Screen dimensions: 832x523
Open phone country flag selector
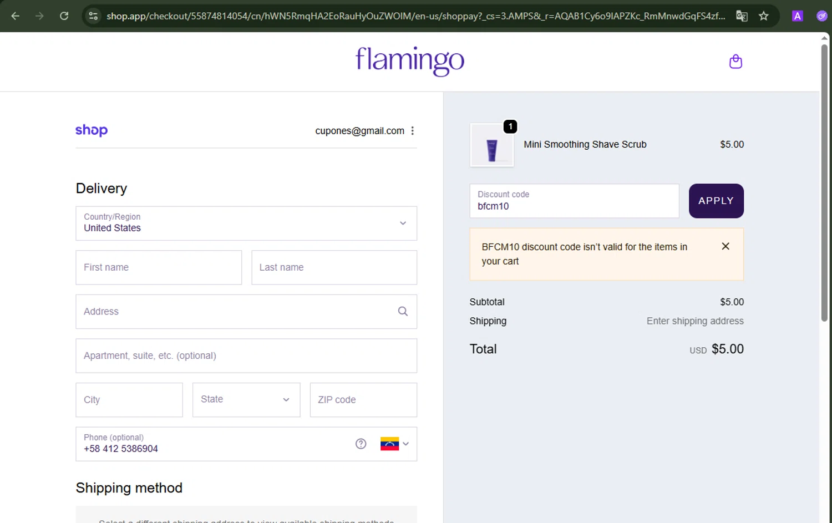pos(394,444)
